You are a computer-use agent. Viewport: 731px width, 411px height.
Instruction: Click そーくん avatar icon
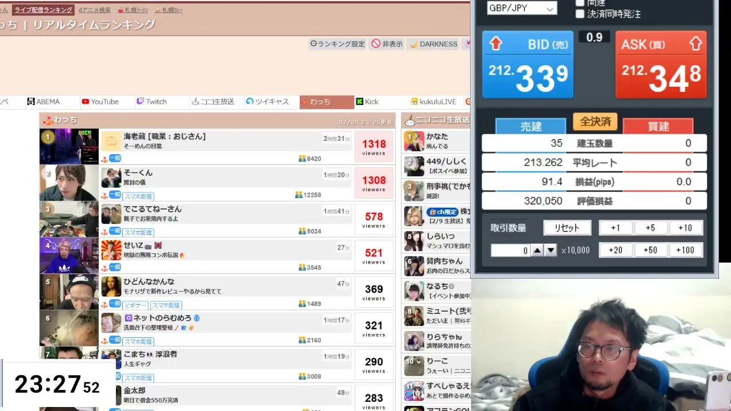pos(111,178)
